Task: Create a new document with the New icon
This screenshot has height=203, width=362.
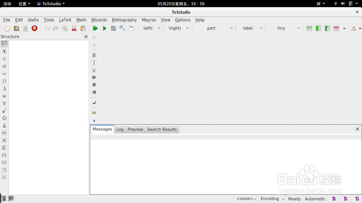Action: tap(7, 28)
